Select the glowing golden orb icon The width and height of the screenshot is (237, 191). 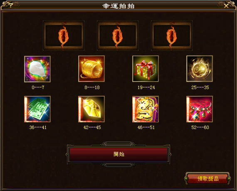[x=200, y=69]
